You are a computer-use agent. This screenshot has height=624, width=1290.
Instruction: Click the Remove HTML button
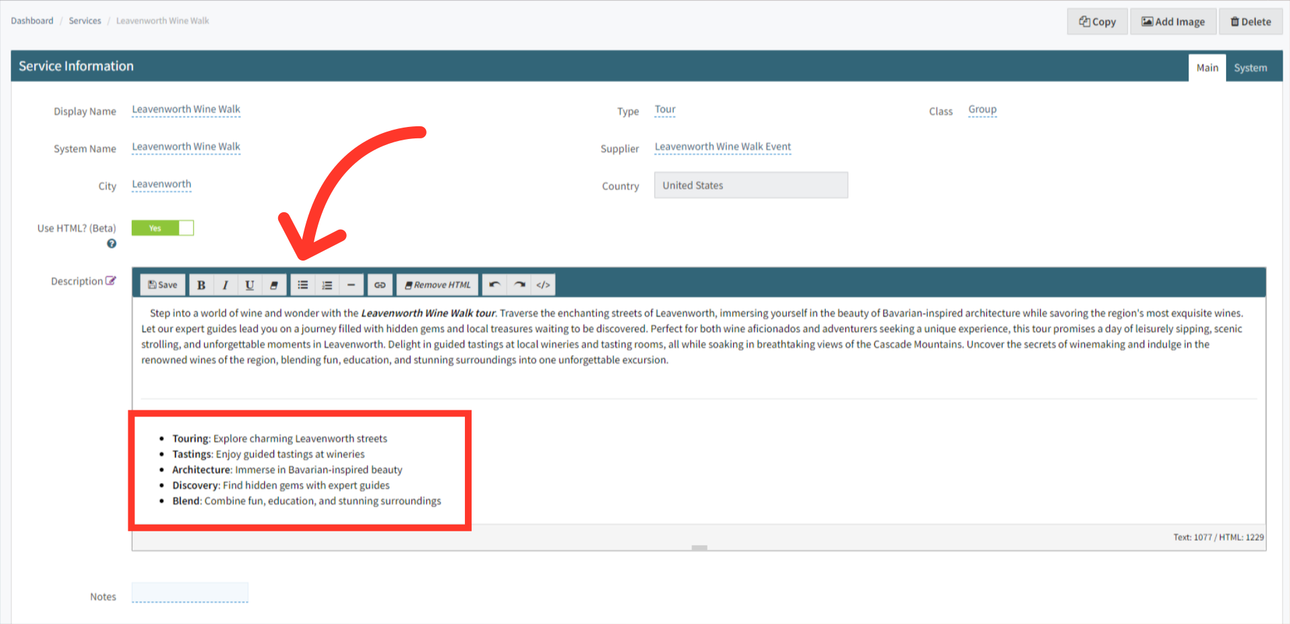tap(437, 285)
